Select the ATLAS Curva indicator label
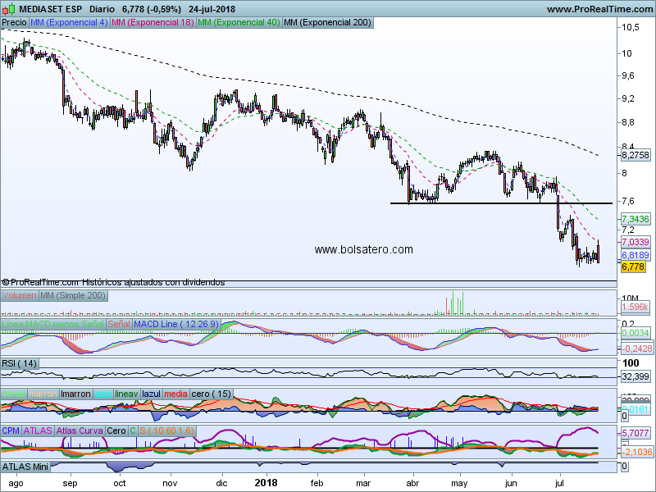This screenshot has width=656, height=492. pyautogui.click(x=81, y=430)
